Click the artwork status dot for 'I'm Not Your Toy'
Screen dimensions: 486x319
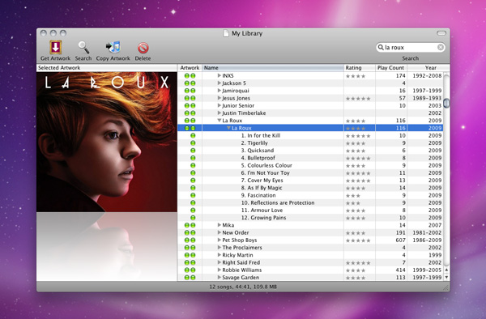pos(193,172)
